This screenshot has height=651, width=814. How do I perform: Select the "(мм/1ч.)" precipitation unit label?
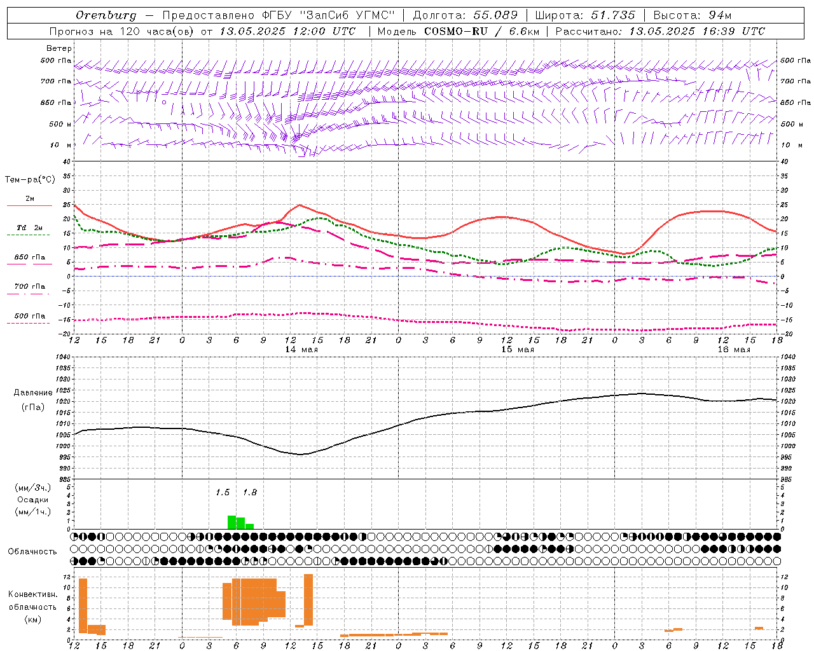(x=33, y=512)
